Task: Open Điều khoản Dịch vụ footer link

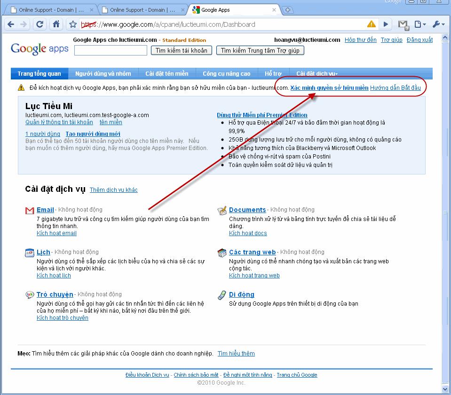Action: point(147,375)
